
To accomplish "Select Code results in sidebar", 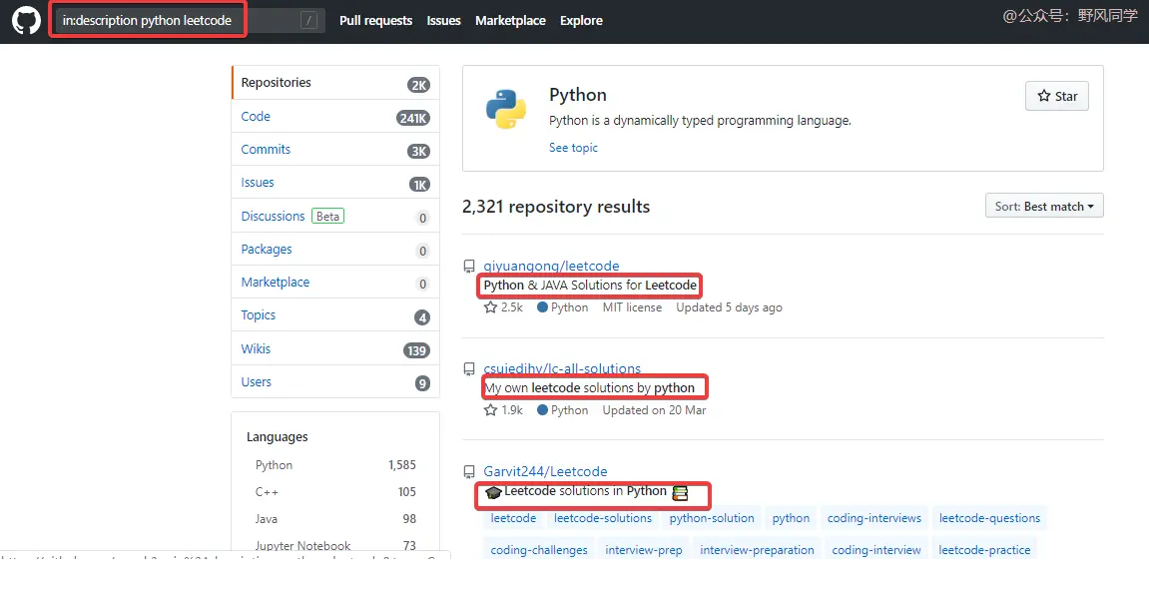I will (256, 117).
